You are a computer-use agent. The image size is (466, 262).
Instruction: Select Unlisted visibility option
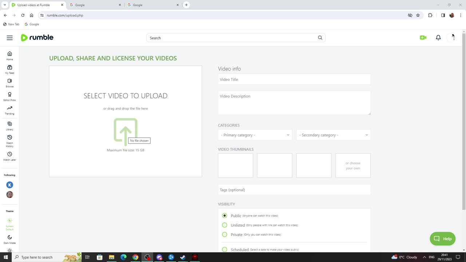[225, 225]
